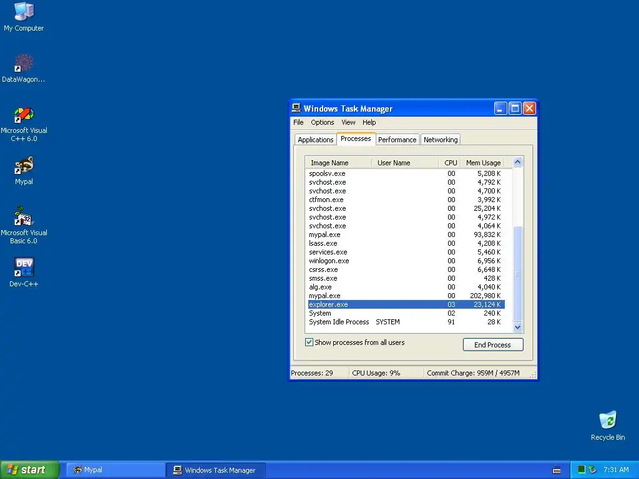Click the process list scrollbar thumb

click(x=517, y=274)
